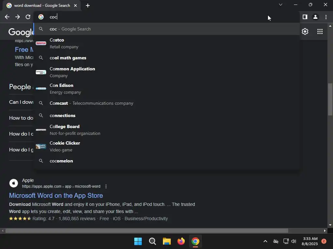Open Google quick settings gear
Image resolution: width=333 pixels, height=249 pixels.
305,31
